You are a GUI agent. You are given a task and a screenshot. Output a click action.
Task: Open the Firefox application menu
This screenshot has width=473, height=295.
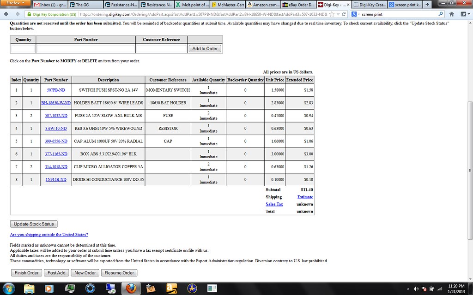tap(15, 3)
